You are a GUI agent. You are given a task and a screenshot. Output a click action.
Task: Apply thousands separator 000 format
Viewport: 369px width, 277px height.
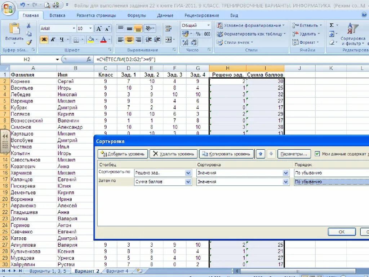tap(207, 34)
